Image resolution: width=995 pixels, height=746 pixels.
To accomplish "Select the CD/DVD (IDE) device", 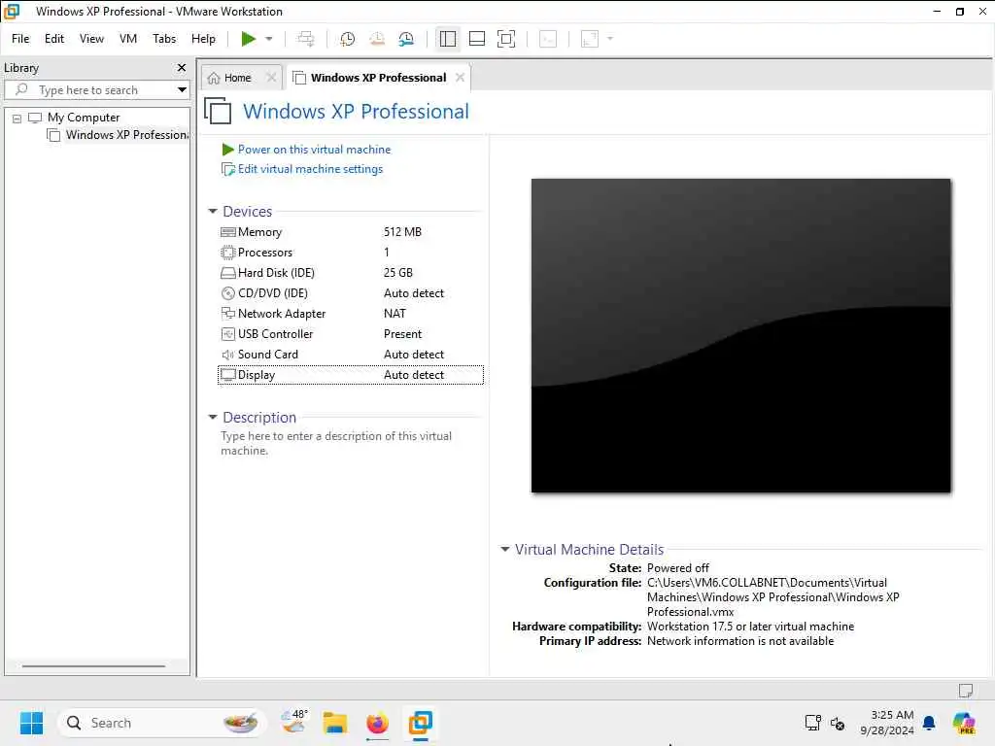I will click(351, 293).
